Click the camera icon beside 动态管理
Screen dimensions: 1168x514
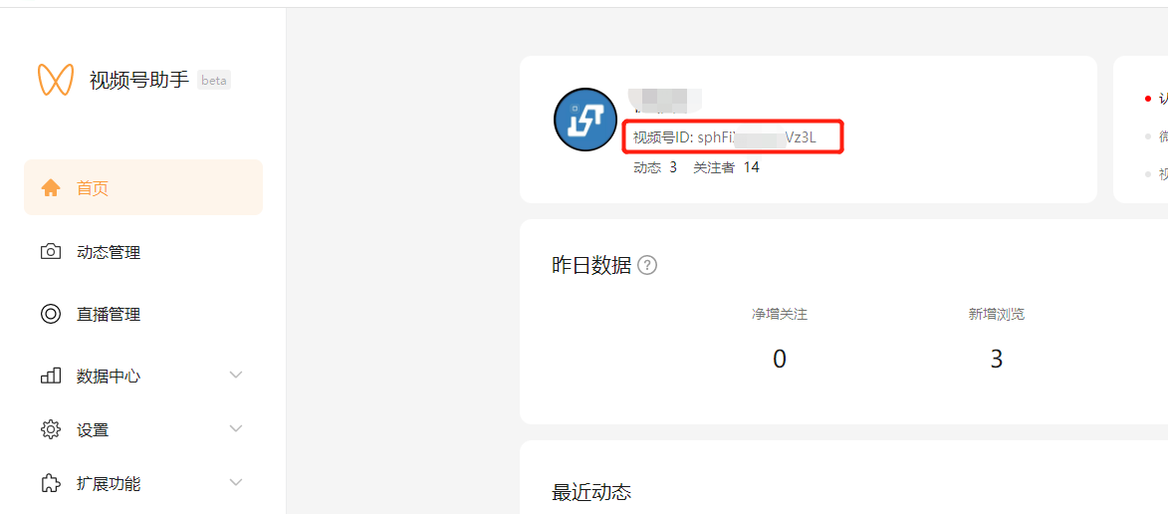point(51,252)
